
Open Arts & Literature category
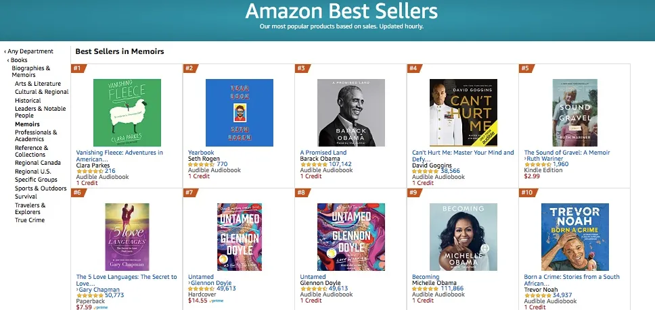[x=38, y=84]
